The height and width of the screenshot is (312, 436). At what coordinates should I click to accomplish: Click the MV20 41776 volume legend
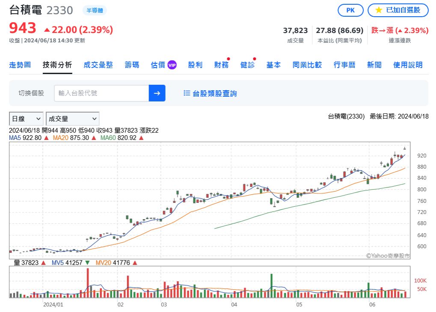(116, 263)
